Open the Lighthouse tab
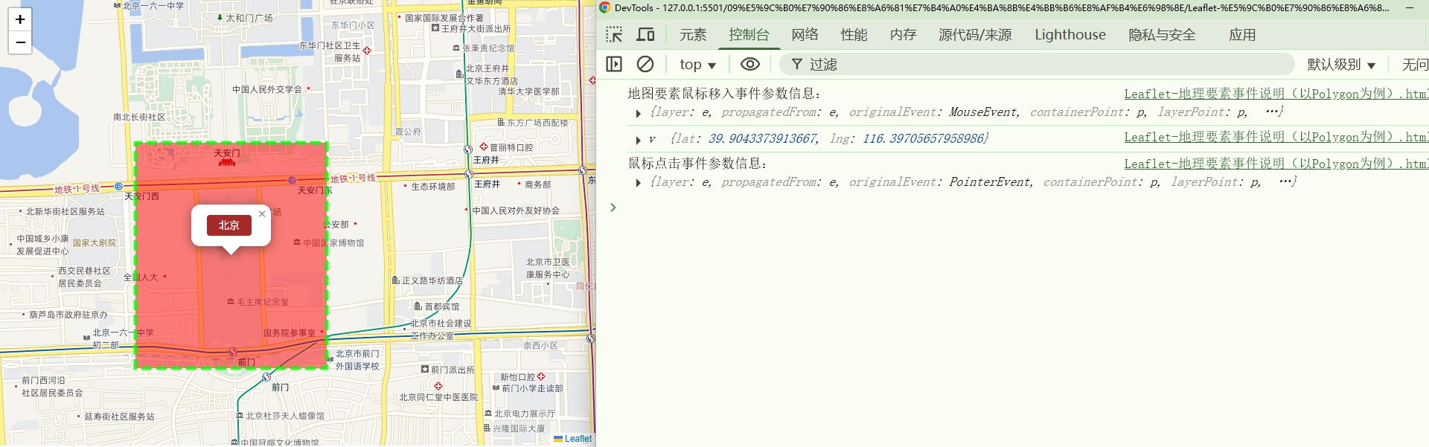Screen dimensions: 1429x447 pos(1070,35)
